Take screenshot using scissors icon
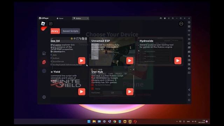 click(189, 56)
